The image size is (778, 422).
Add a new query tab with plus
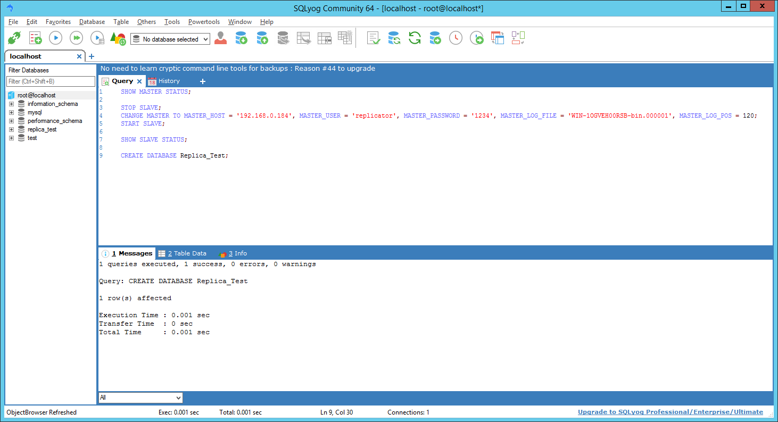point(202,81)
